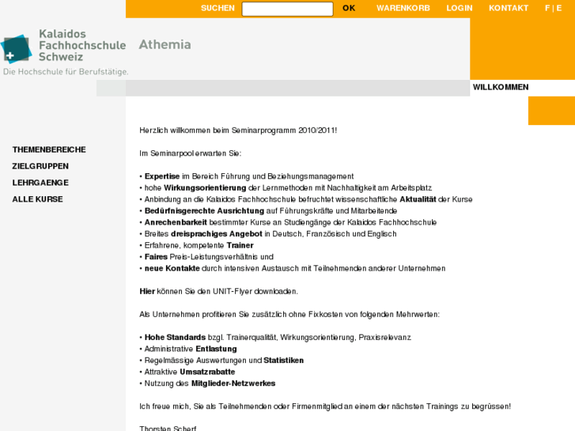Click 'Mitglieder-Netzwerkes' bullet text

[x=233, y=384]
